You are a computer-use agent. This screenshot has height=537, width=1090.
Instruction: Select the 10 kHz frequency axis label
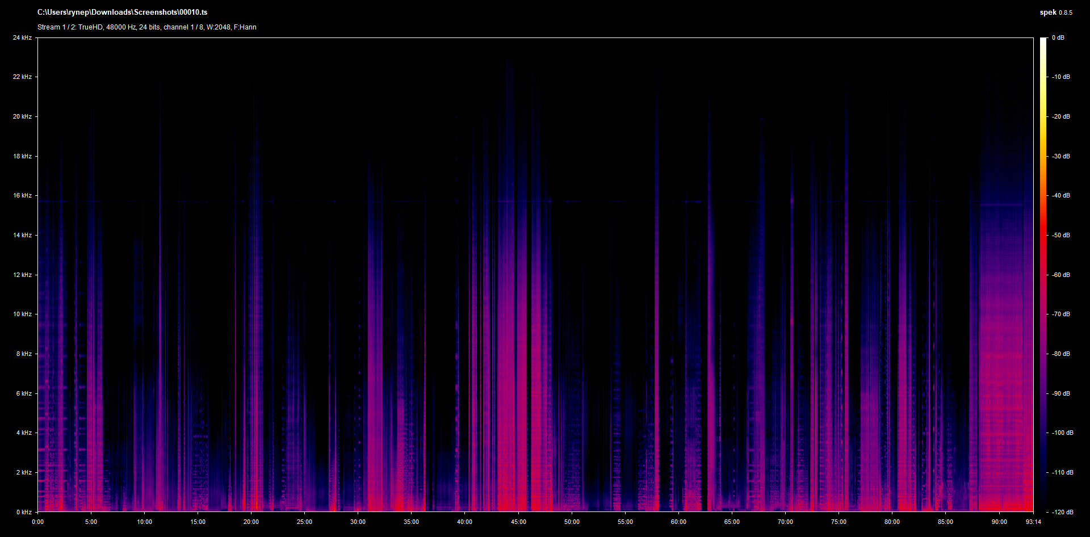coord(22,314)
